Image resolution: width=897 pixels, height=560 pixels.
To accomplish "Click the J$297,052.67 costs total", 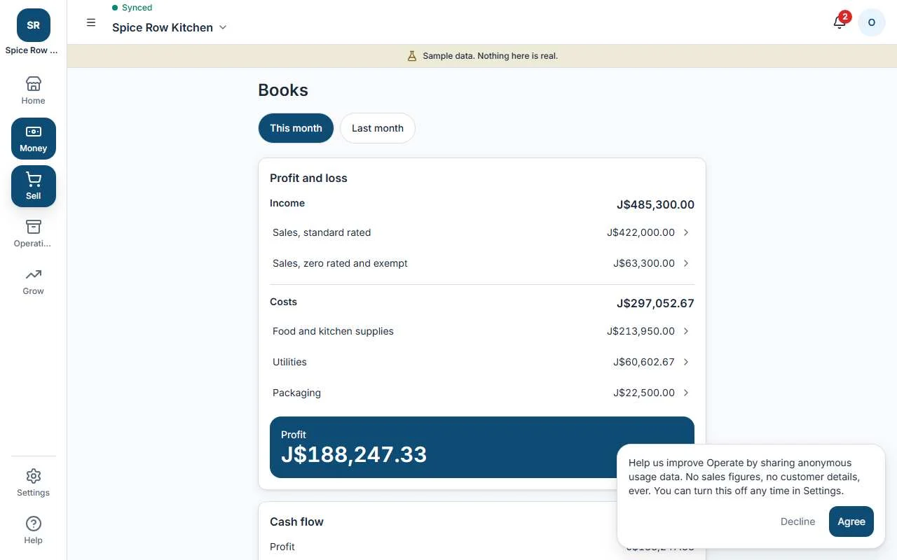I will [x=655, y=303].
